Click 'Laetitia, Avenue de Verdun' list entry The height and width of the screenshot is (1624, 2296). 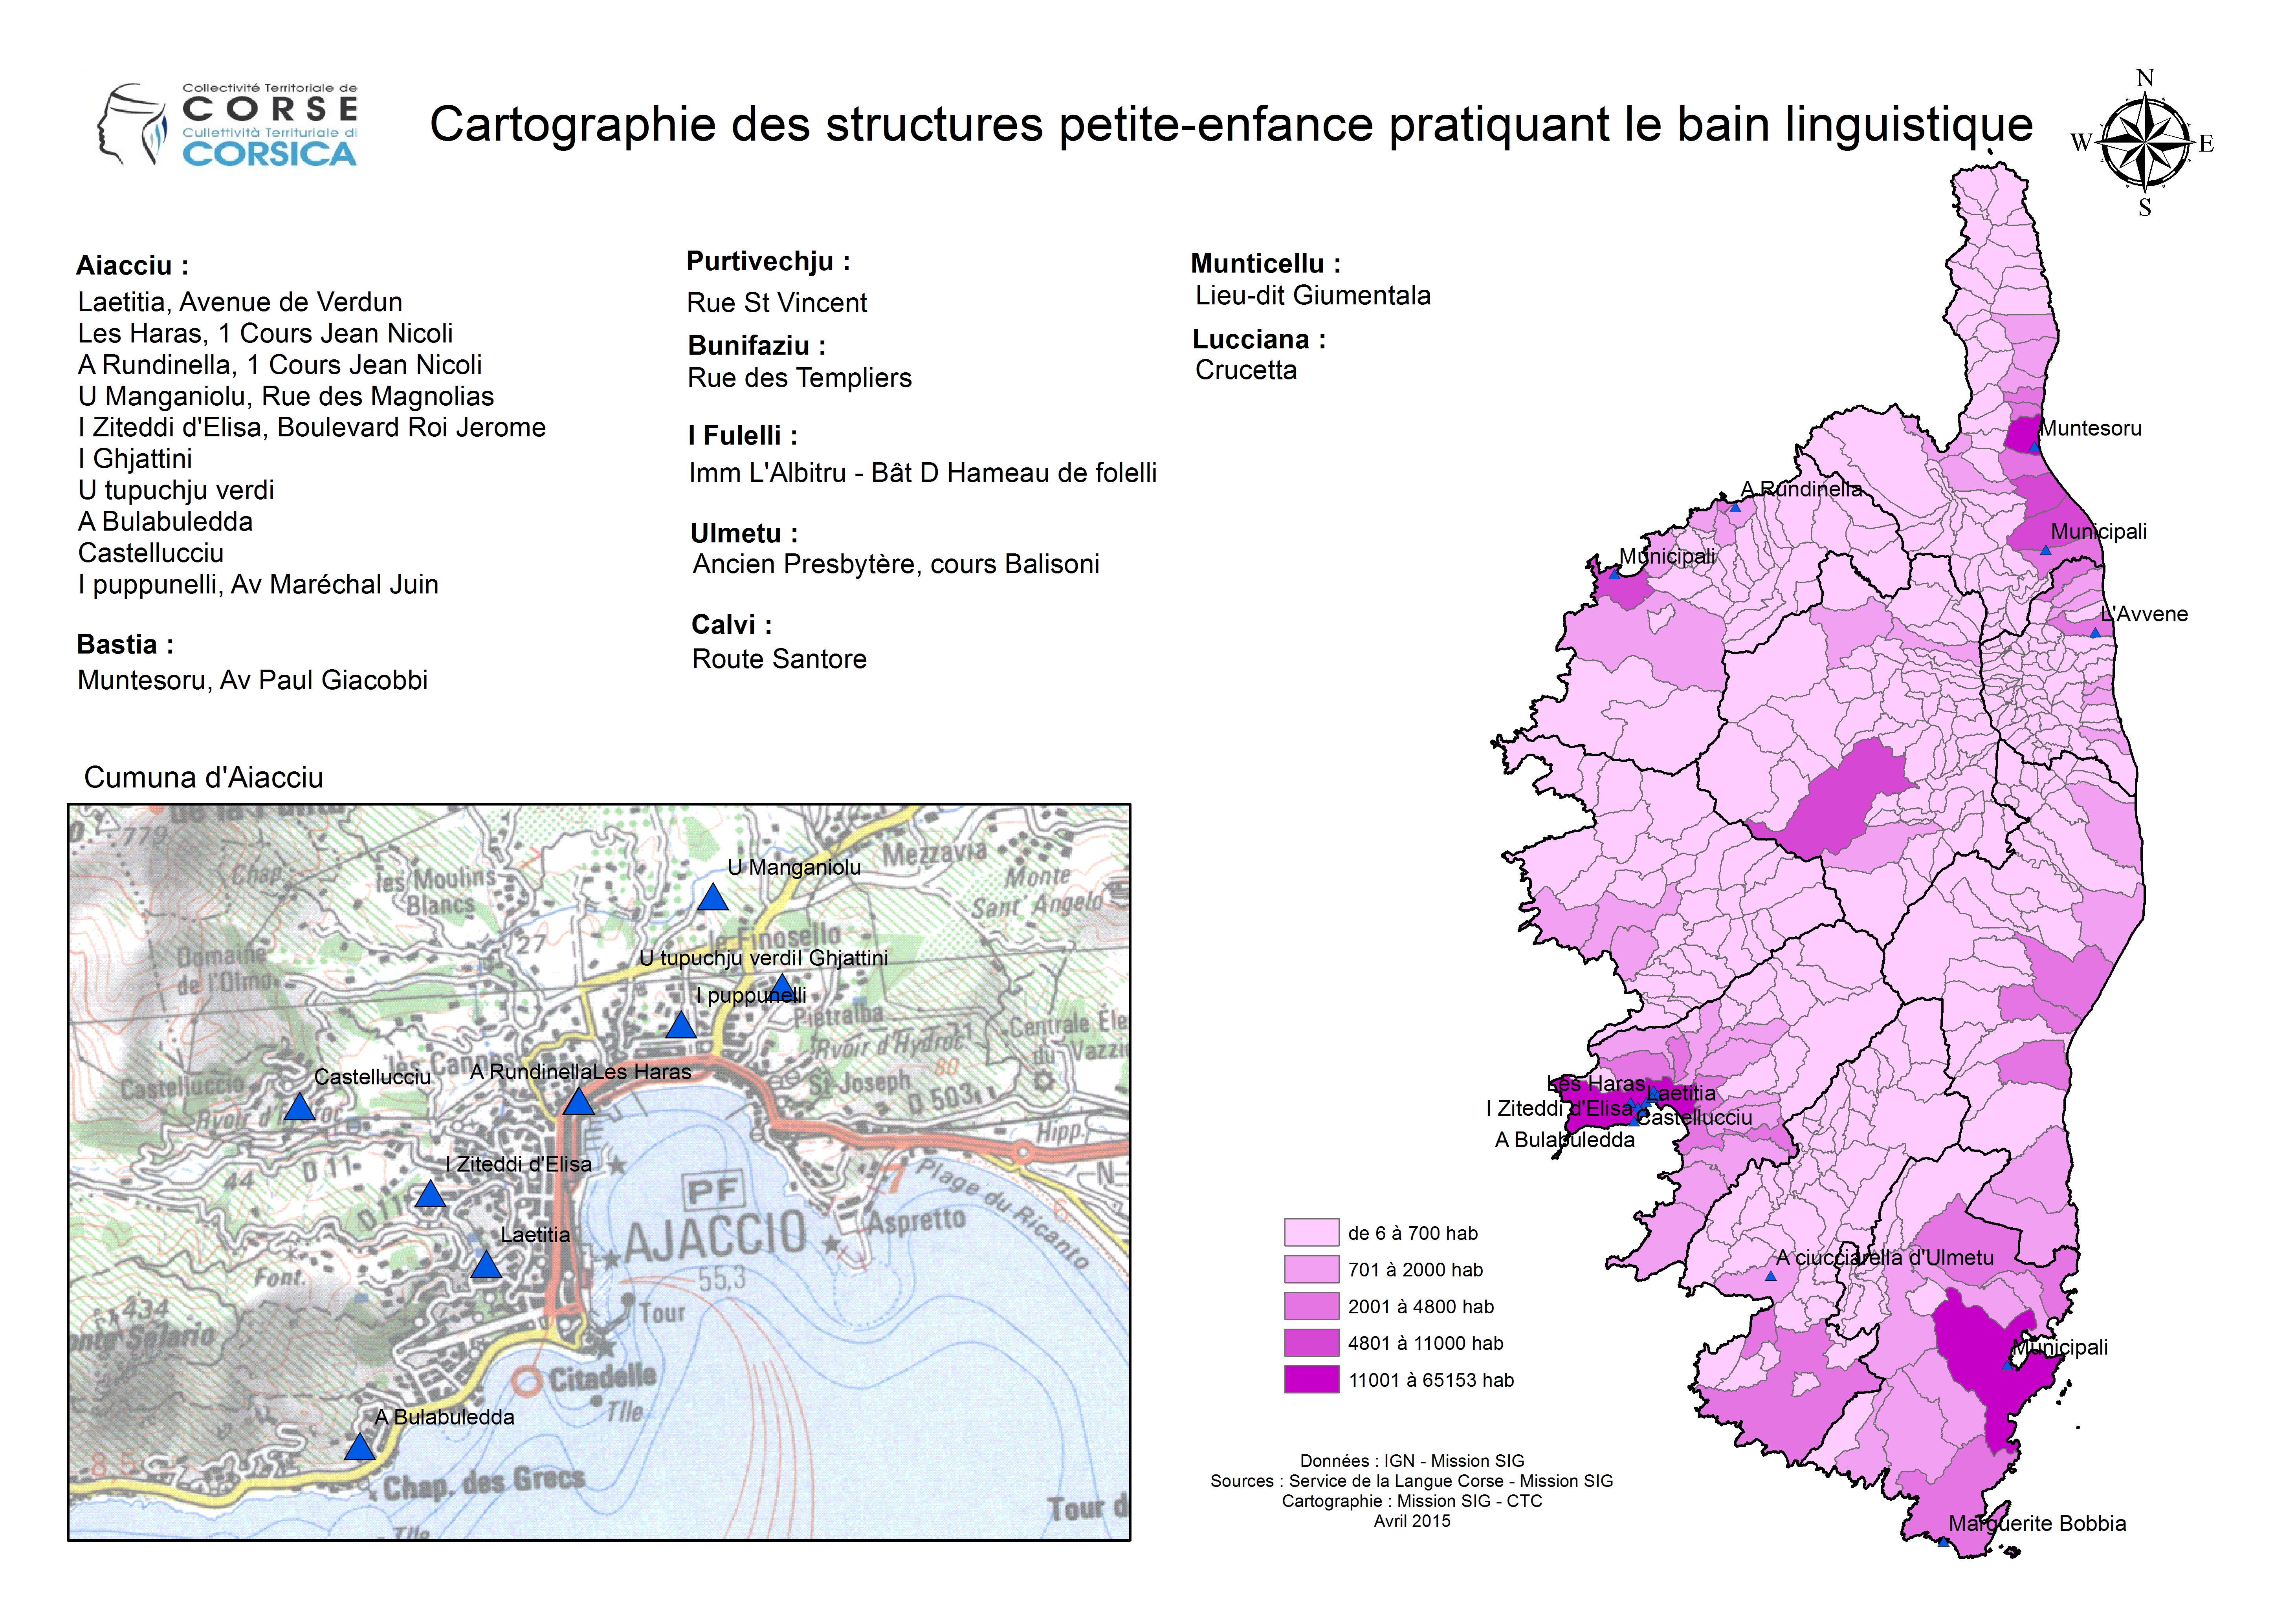tap(240, 302)
